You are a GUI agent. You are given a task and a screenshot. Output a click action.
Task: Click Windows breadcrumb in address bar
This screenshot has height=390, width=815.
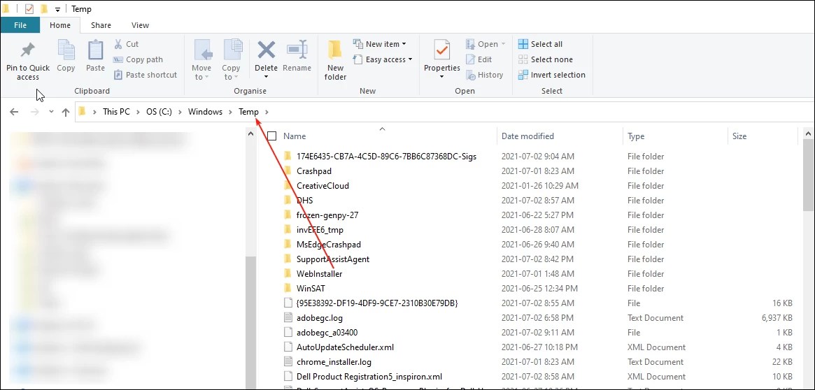point(205,112)
